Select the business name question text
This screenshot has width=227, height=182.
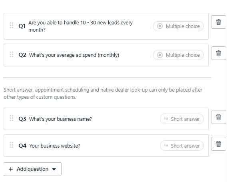[x=60, y=119]
